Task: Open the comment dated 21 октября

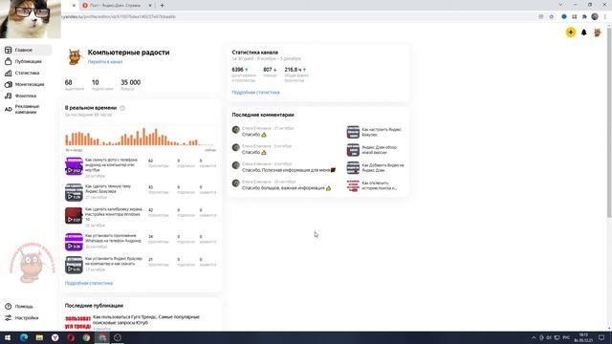Action: (x=268, y=132)
